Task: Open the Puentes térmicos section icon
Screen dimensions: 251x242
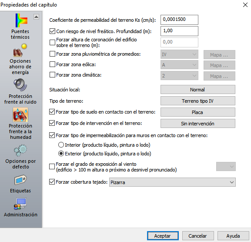Action: click(x=21, y=20)
